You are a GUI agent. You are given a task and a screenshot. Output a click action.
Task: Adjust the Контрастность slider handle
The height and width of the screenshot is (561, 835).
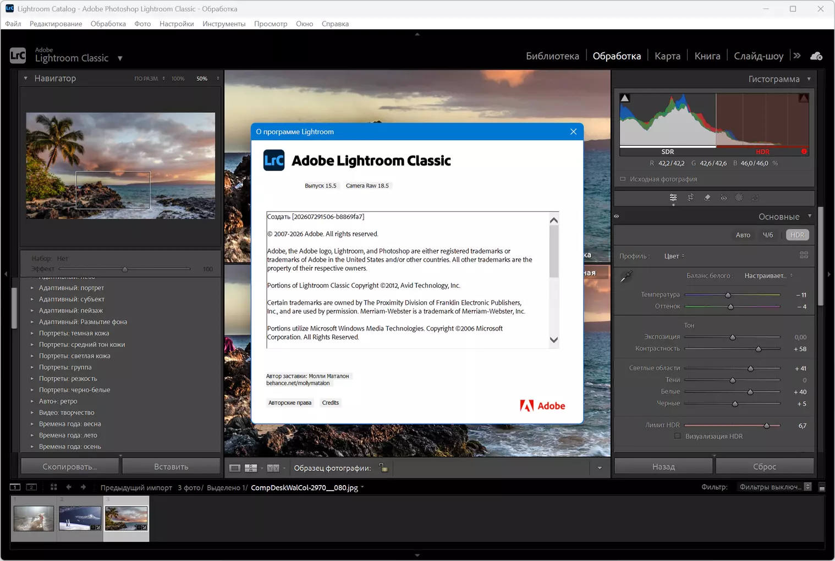(x=759, y=349)
